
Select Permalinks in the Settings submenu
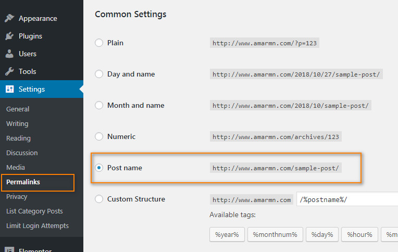(23, 182)
